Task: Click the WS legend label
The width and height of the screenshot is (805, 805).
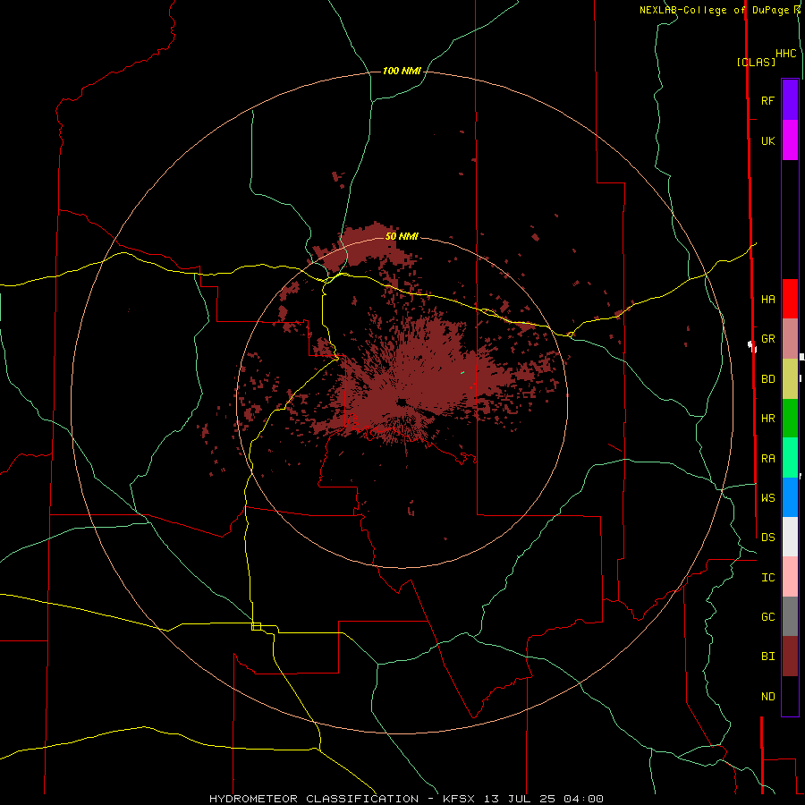Action: coord(767,497)
